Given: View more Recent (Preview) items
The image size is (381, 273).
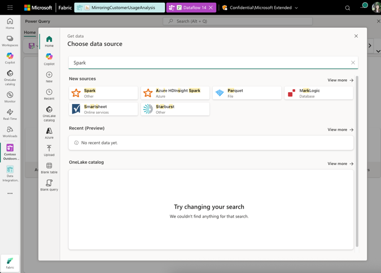Looking at the screenshot, I should point(340,129).
